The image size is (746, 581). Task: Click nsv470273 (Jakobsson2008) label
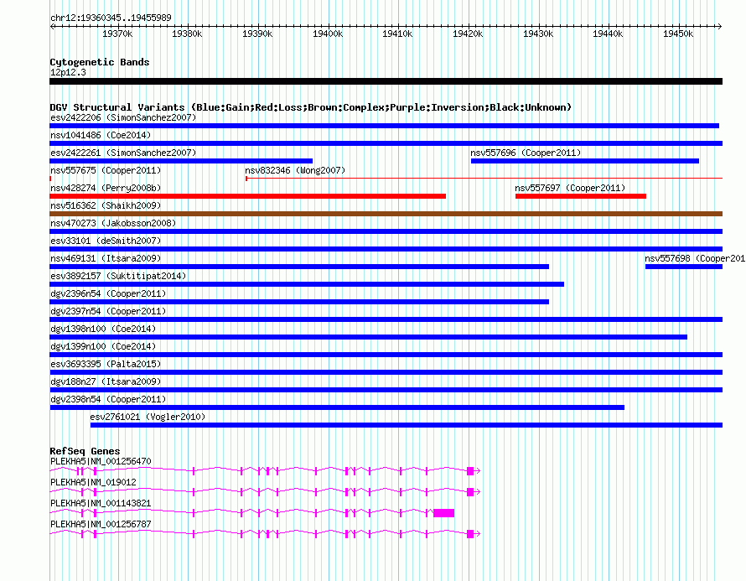tap(113, 223)
